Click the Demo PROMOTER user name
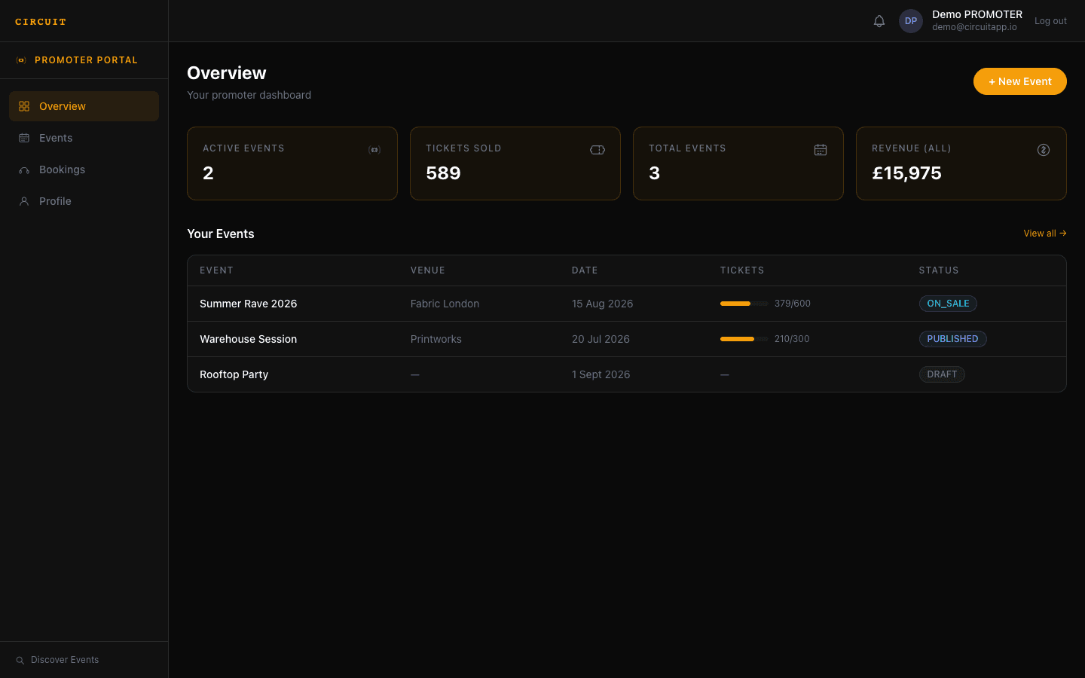1085x678 pixels. click(x=977, y=14)
